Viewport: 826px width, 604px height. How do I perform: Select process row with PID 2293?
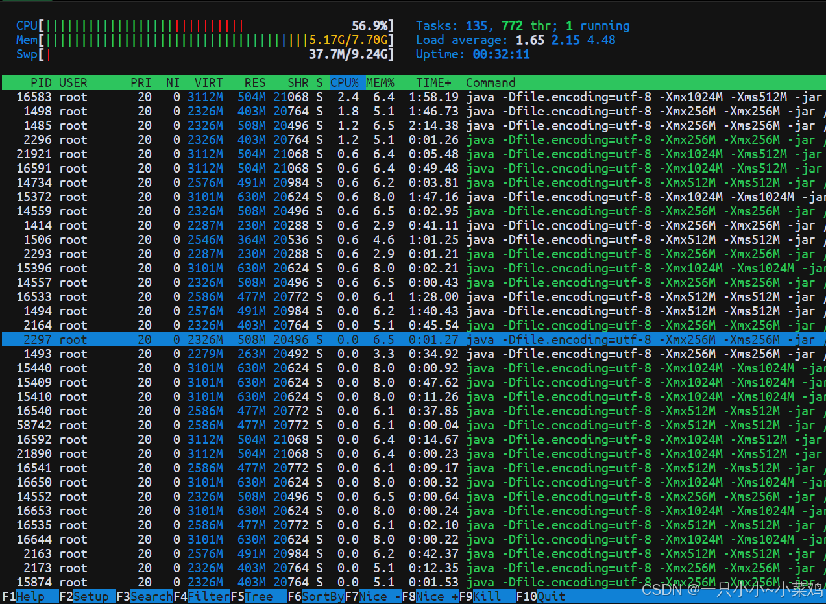point(413,254)
